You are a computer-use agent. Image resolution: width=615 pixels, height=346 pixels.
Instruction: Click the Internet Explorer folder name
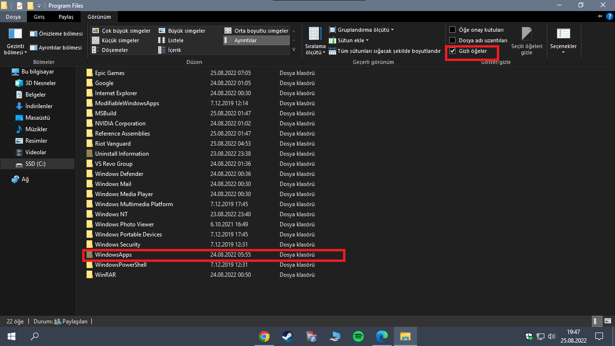(x=116, y=93)
